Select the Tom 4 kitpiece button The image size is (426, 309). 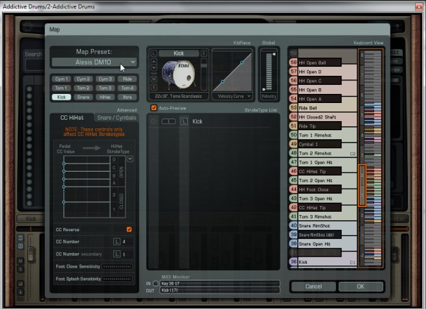tap(127, 88)
